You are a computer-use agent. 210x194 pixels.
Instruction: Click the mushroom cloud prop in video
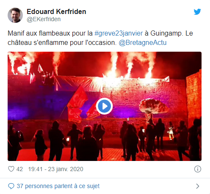153,107
